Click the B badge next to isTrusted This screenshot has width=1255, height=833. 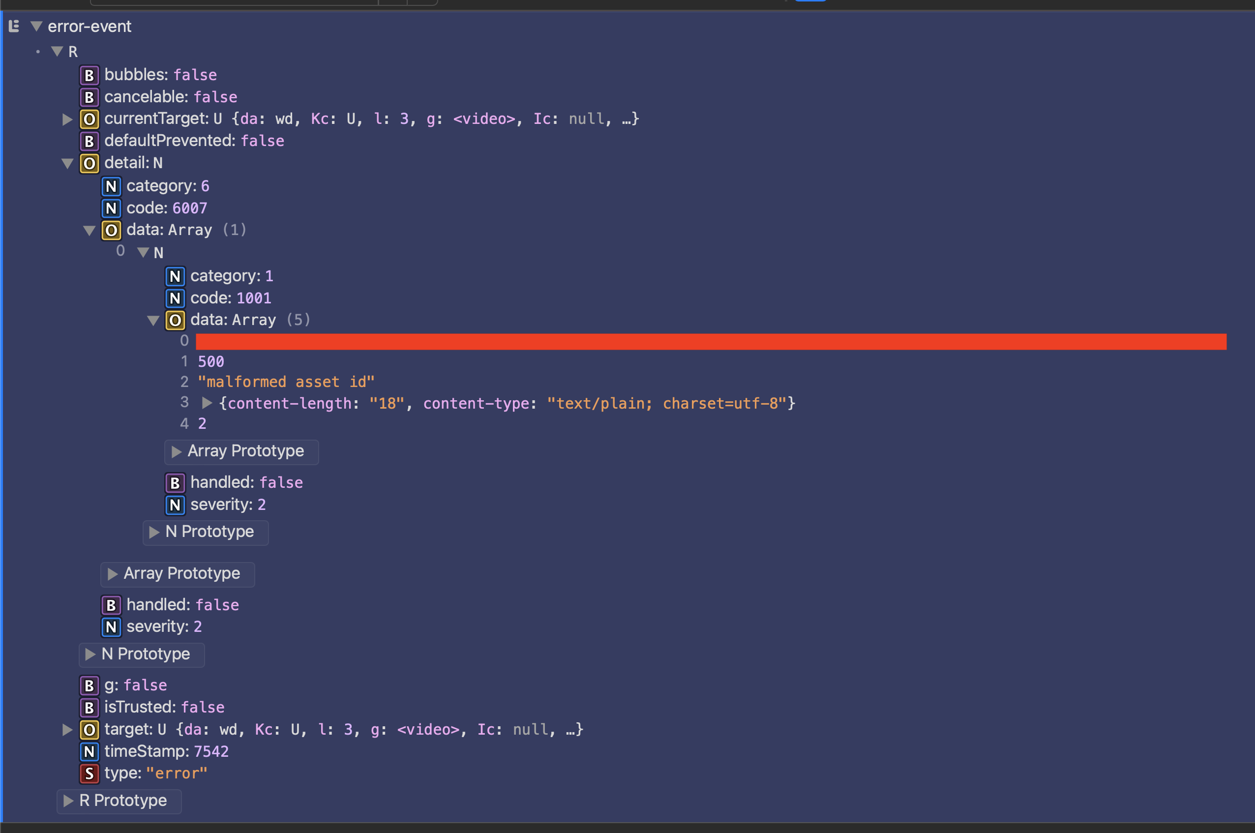(x=90, y=707)
